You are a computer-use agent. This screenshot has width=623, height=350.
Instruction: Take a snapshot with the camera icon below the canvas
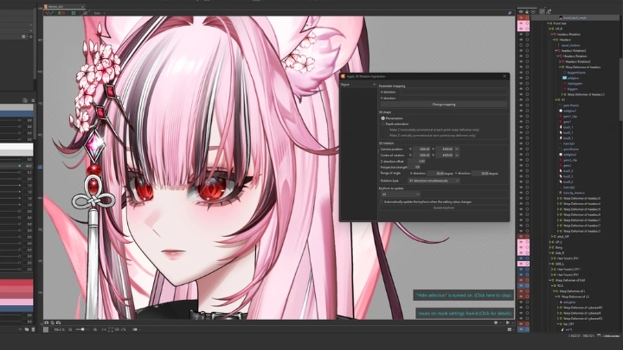click(47, 323)
